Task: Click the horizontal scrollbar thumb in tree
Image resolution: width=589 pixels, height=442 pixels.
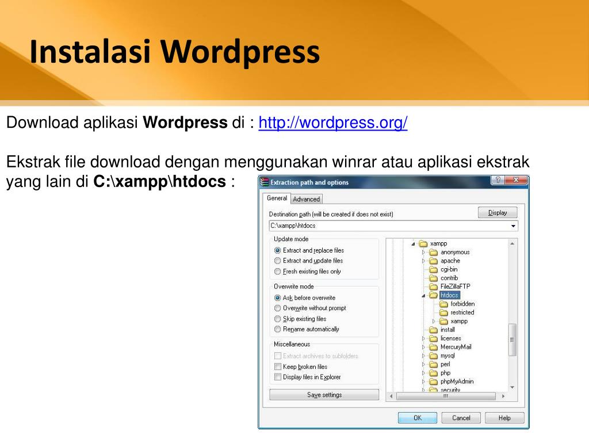Action: coord(446,396)
